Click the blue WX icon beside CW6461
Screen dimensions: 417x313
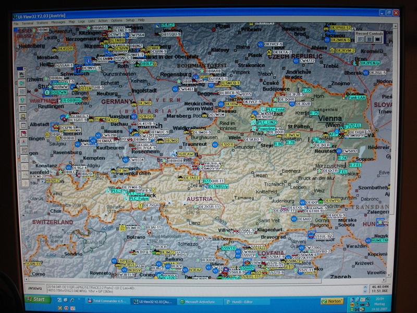point(175,89)
